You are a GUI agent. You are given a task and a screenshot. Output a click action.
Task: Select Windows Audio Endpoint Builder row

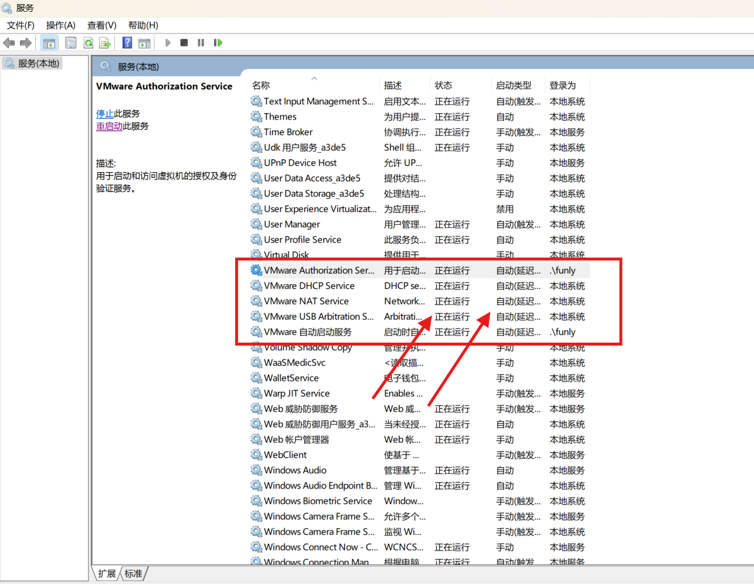pyautogui.click(x=419, y=486)
